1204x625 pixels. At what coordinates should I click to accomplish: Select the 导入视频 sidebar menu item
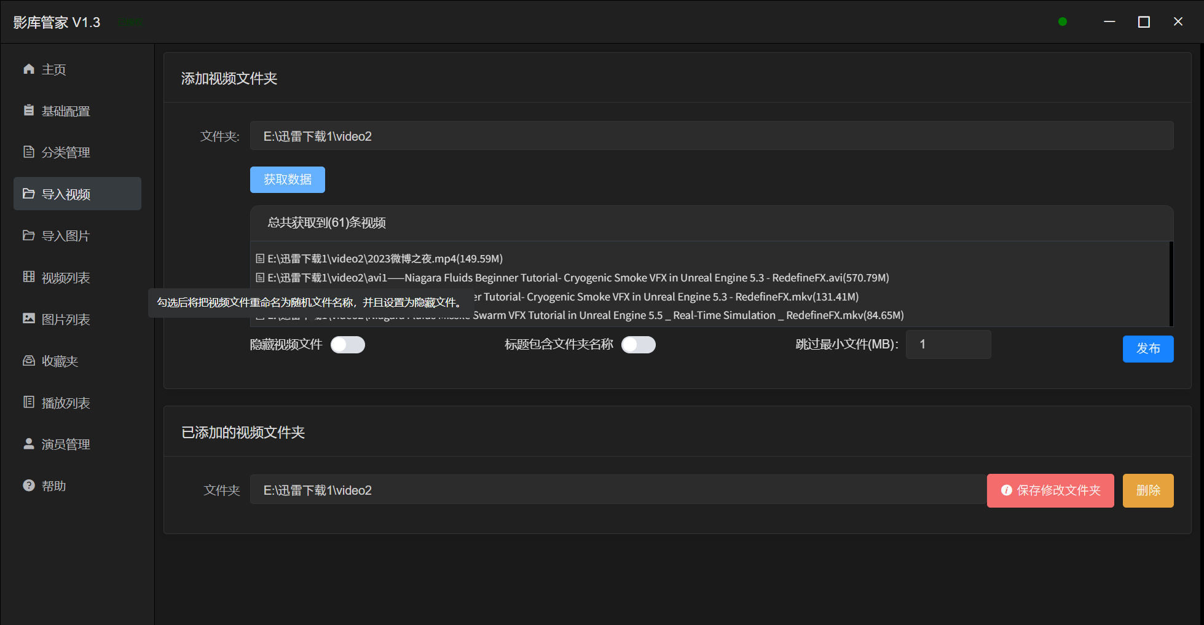pos(77,194)
